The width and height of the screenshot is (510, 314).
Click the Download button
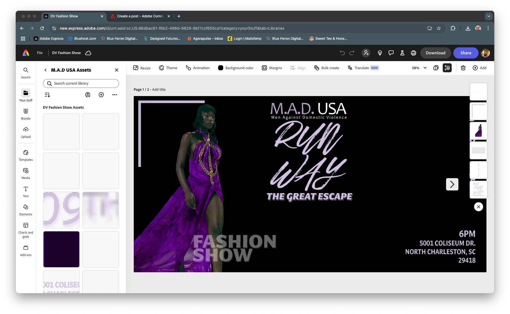click(x=435, y=53)
